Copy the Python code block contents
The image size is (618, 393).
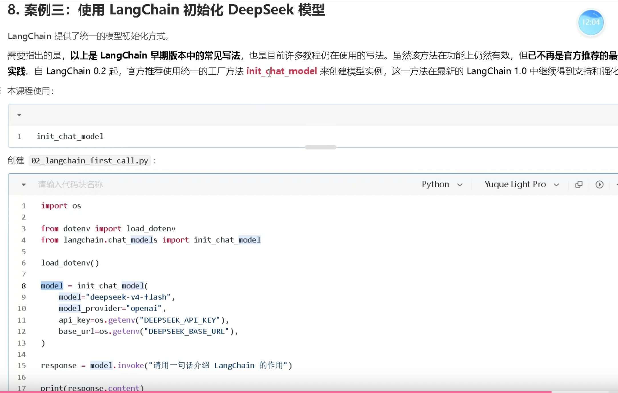tap(579, 184)
